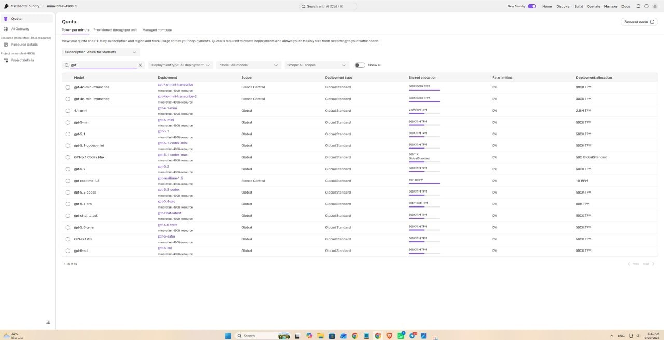
Task: Open Brave browser from the taskbar
Action: (389, 336)
